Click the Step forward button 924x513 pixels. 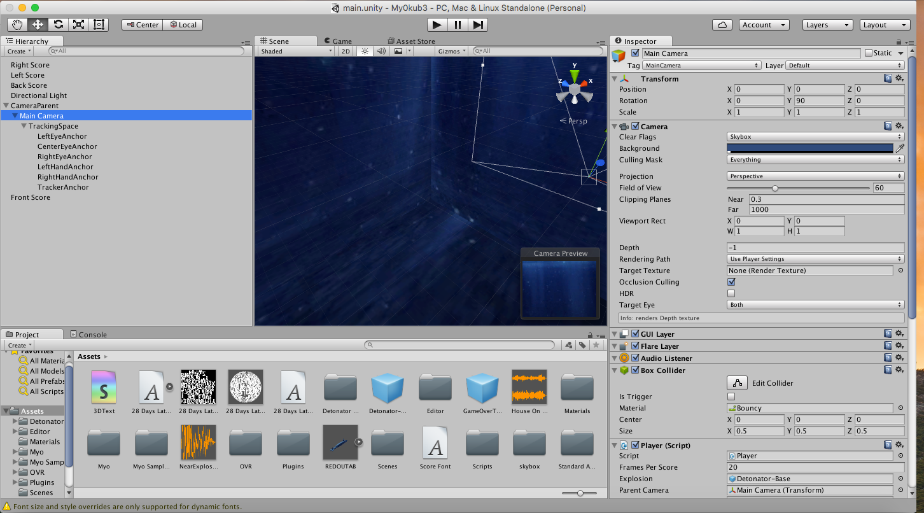[479, 25]
